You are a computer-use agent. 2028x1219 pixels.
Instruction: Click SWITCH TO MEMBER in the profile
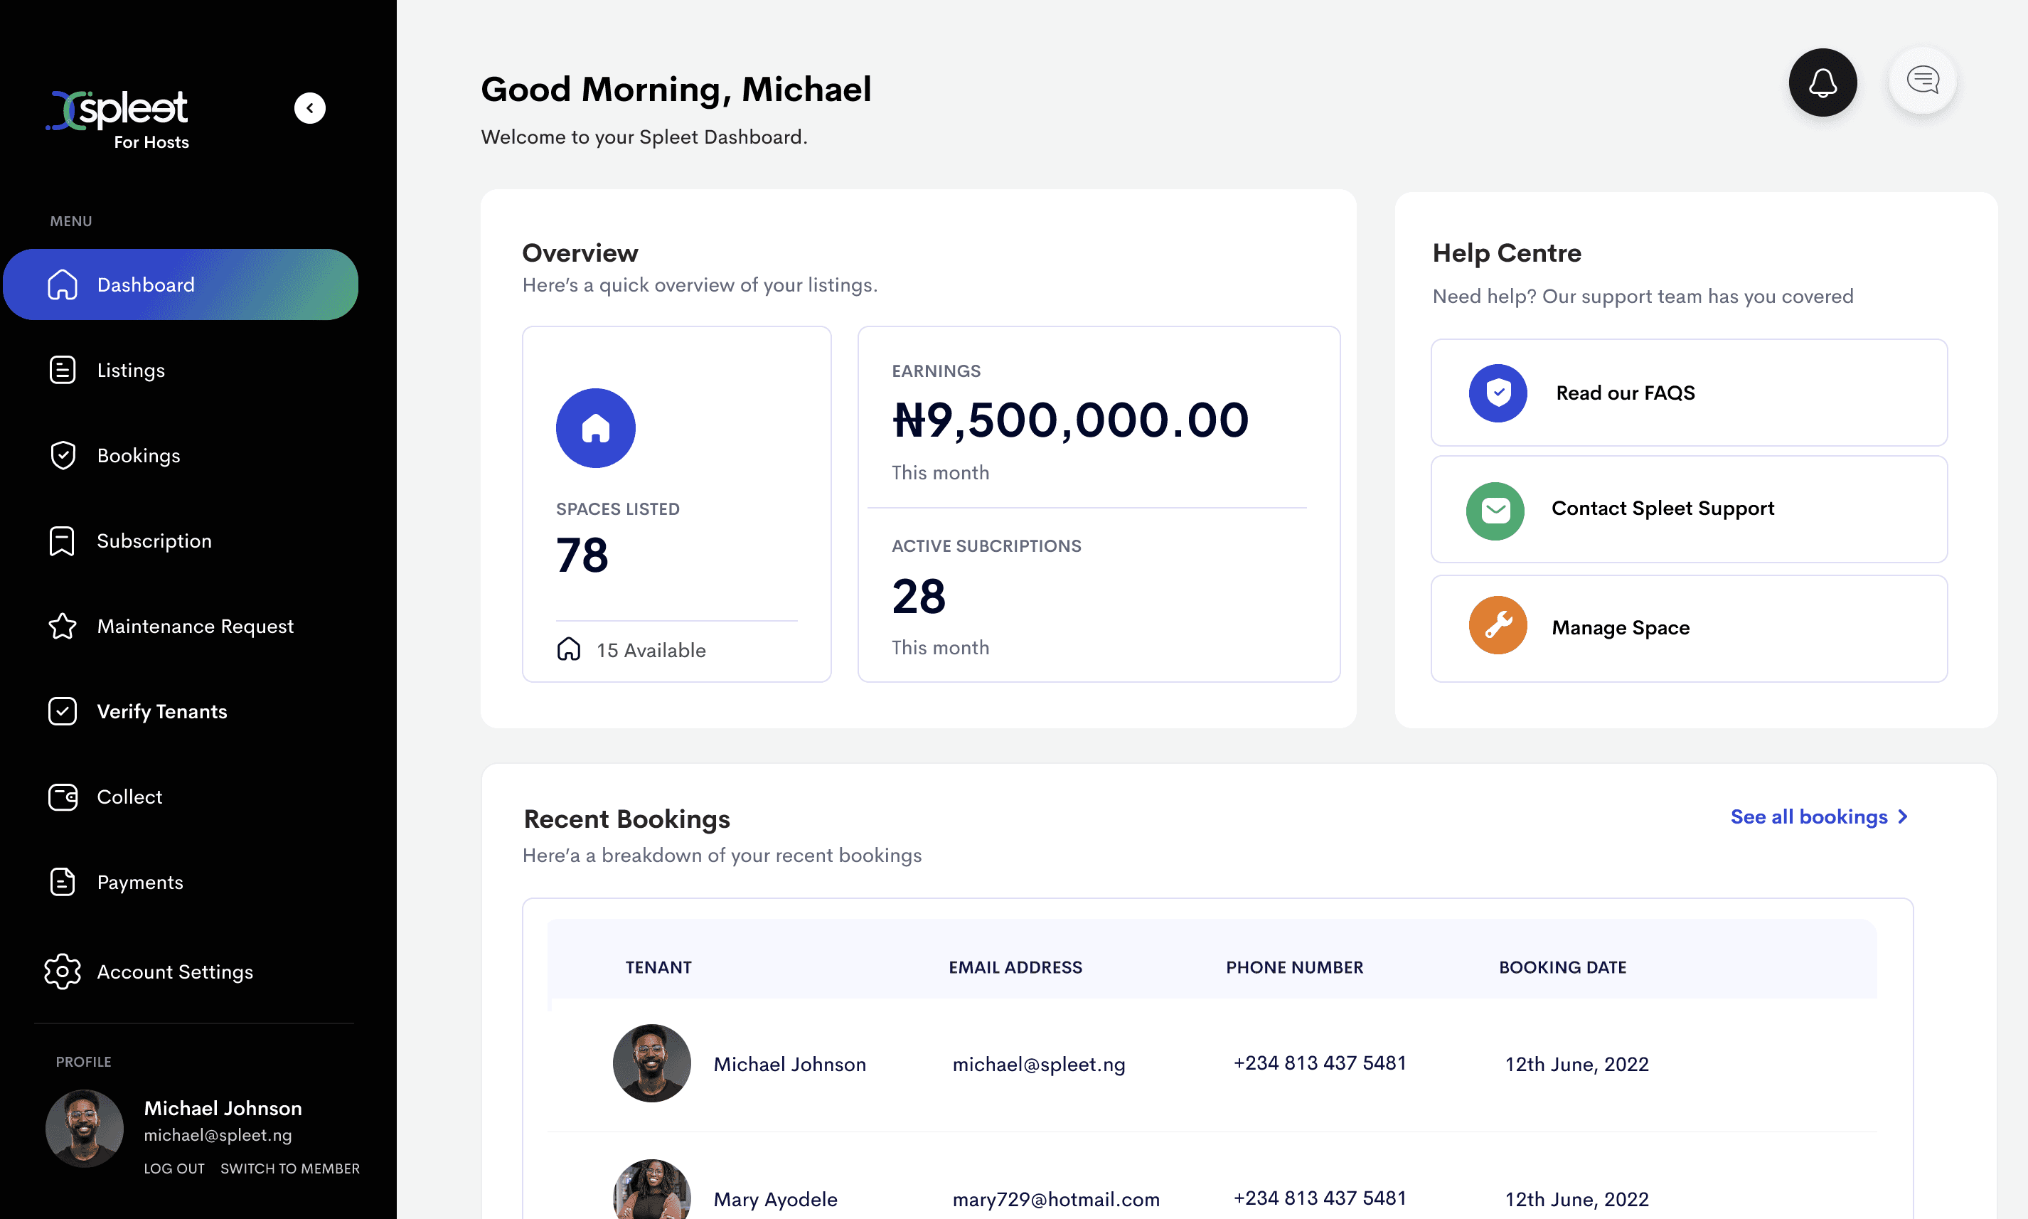pyautogui.click(x=290, y=1168)
